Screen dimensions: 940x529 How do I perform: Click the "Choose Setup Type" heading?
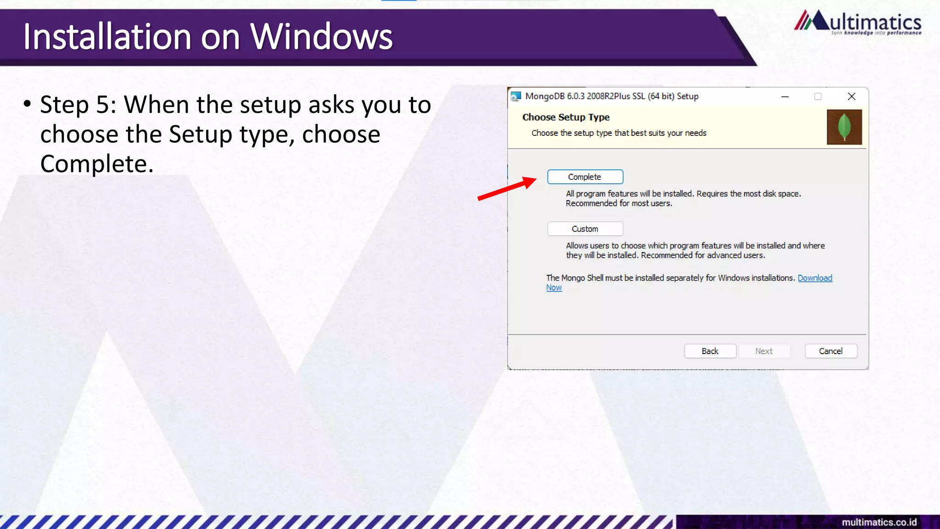566,117
